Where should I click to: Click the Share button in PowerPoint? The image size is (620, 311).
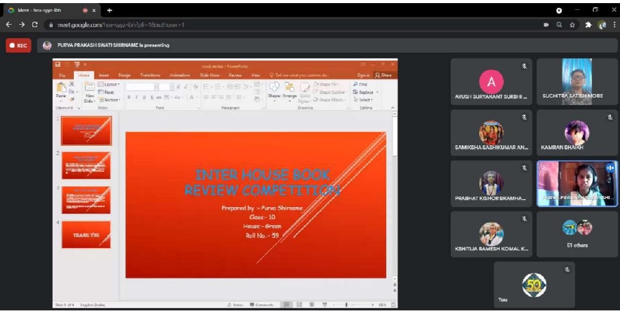[383, 75]
